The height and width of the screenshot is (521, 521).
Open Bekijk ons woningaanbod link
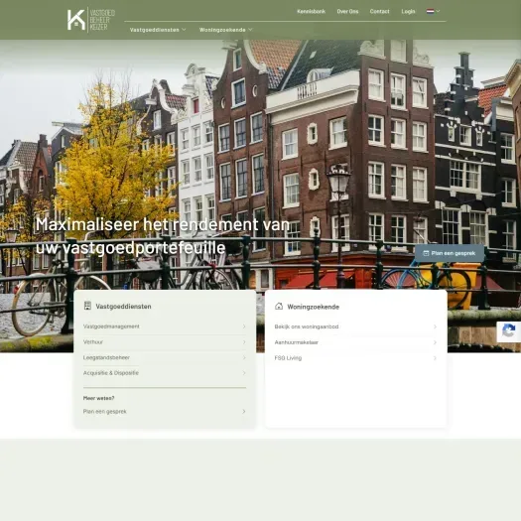pos(307,326)
